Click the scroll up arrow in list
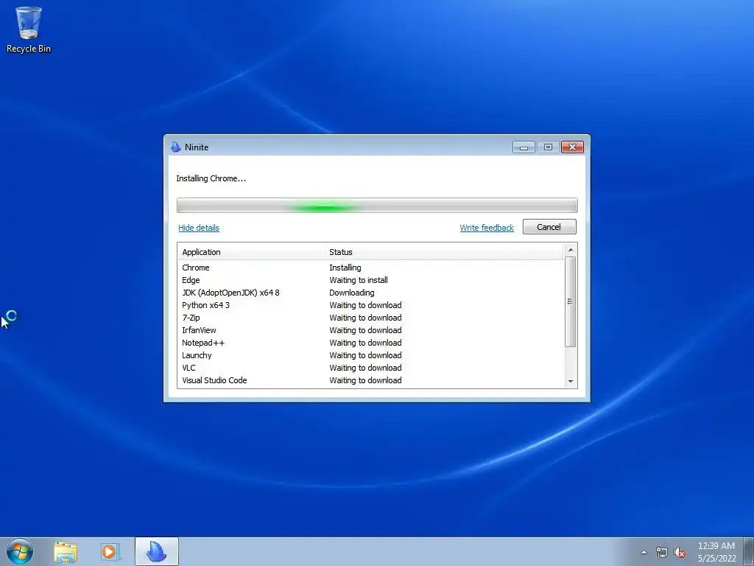The image size is (754, 566). tap(571, 250)
